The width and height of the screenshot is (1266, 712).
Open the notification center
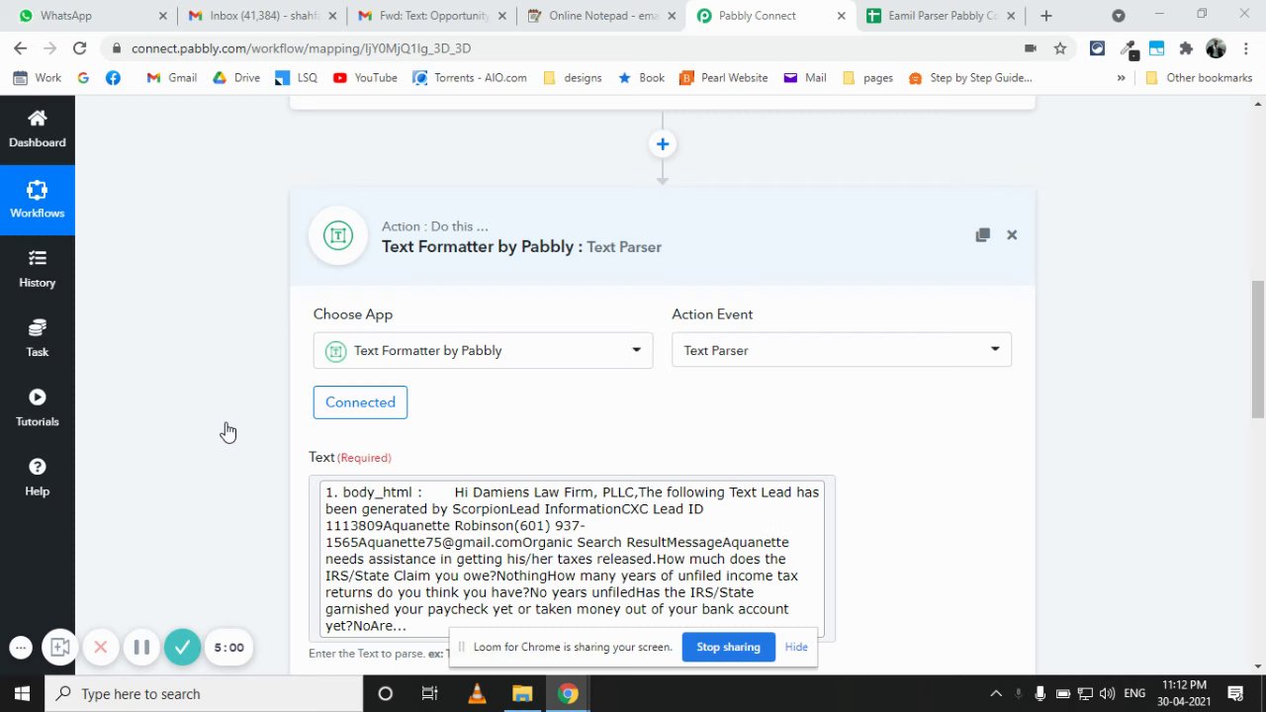[1235, 693]
